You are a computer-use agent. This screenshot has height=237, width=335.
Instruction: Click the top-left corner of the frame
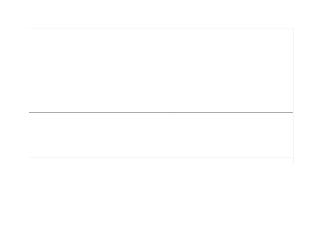click(x=26, y=28)
